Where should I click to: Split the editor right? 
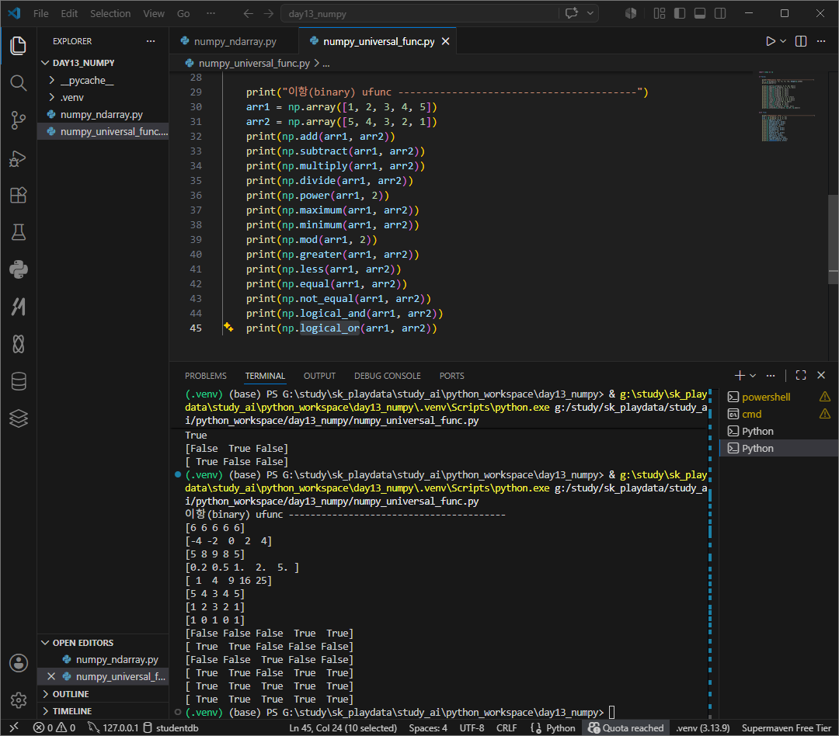[x=801, y=41]
